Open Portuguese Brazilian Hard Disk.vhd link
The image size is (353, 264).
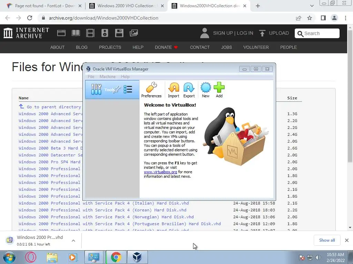click(x=120, y=224)
